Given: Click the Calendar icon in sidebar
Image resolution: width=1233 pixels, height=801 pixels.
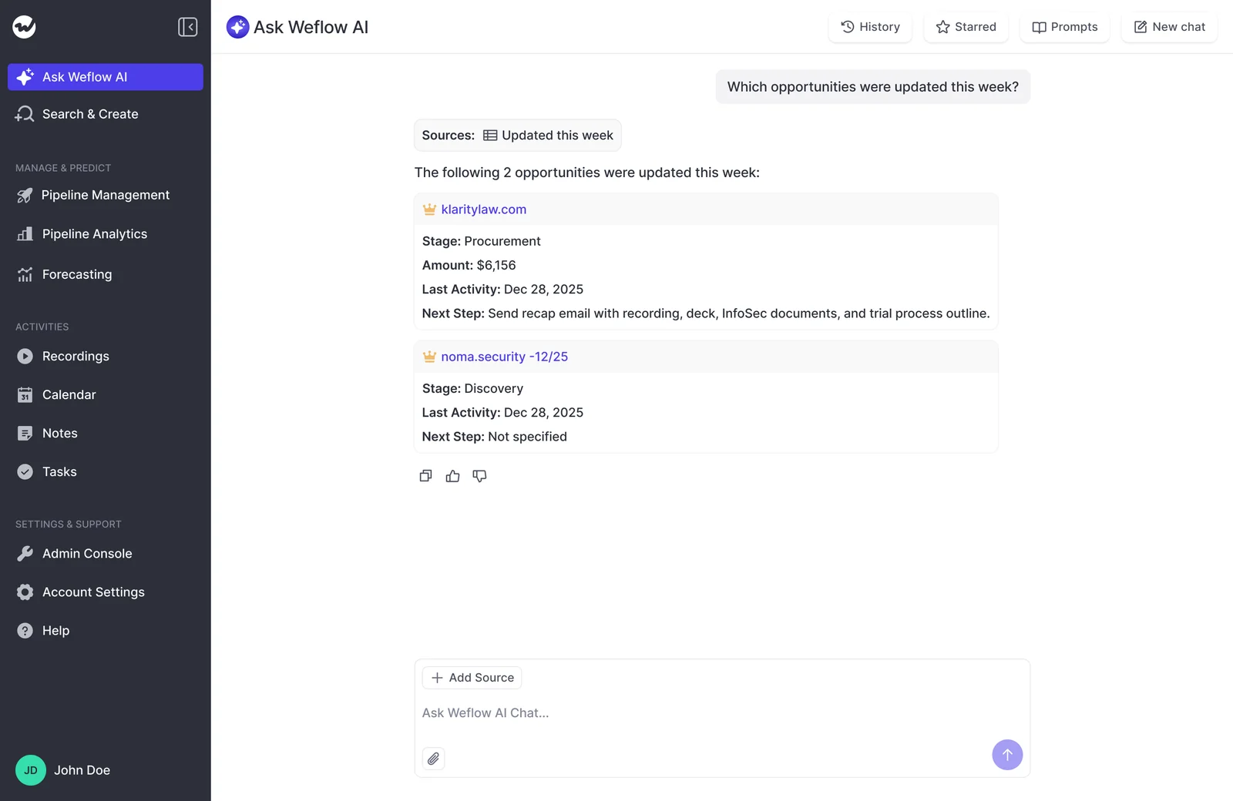Looking at the screenshot, I should coord(25,395).
